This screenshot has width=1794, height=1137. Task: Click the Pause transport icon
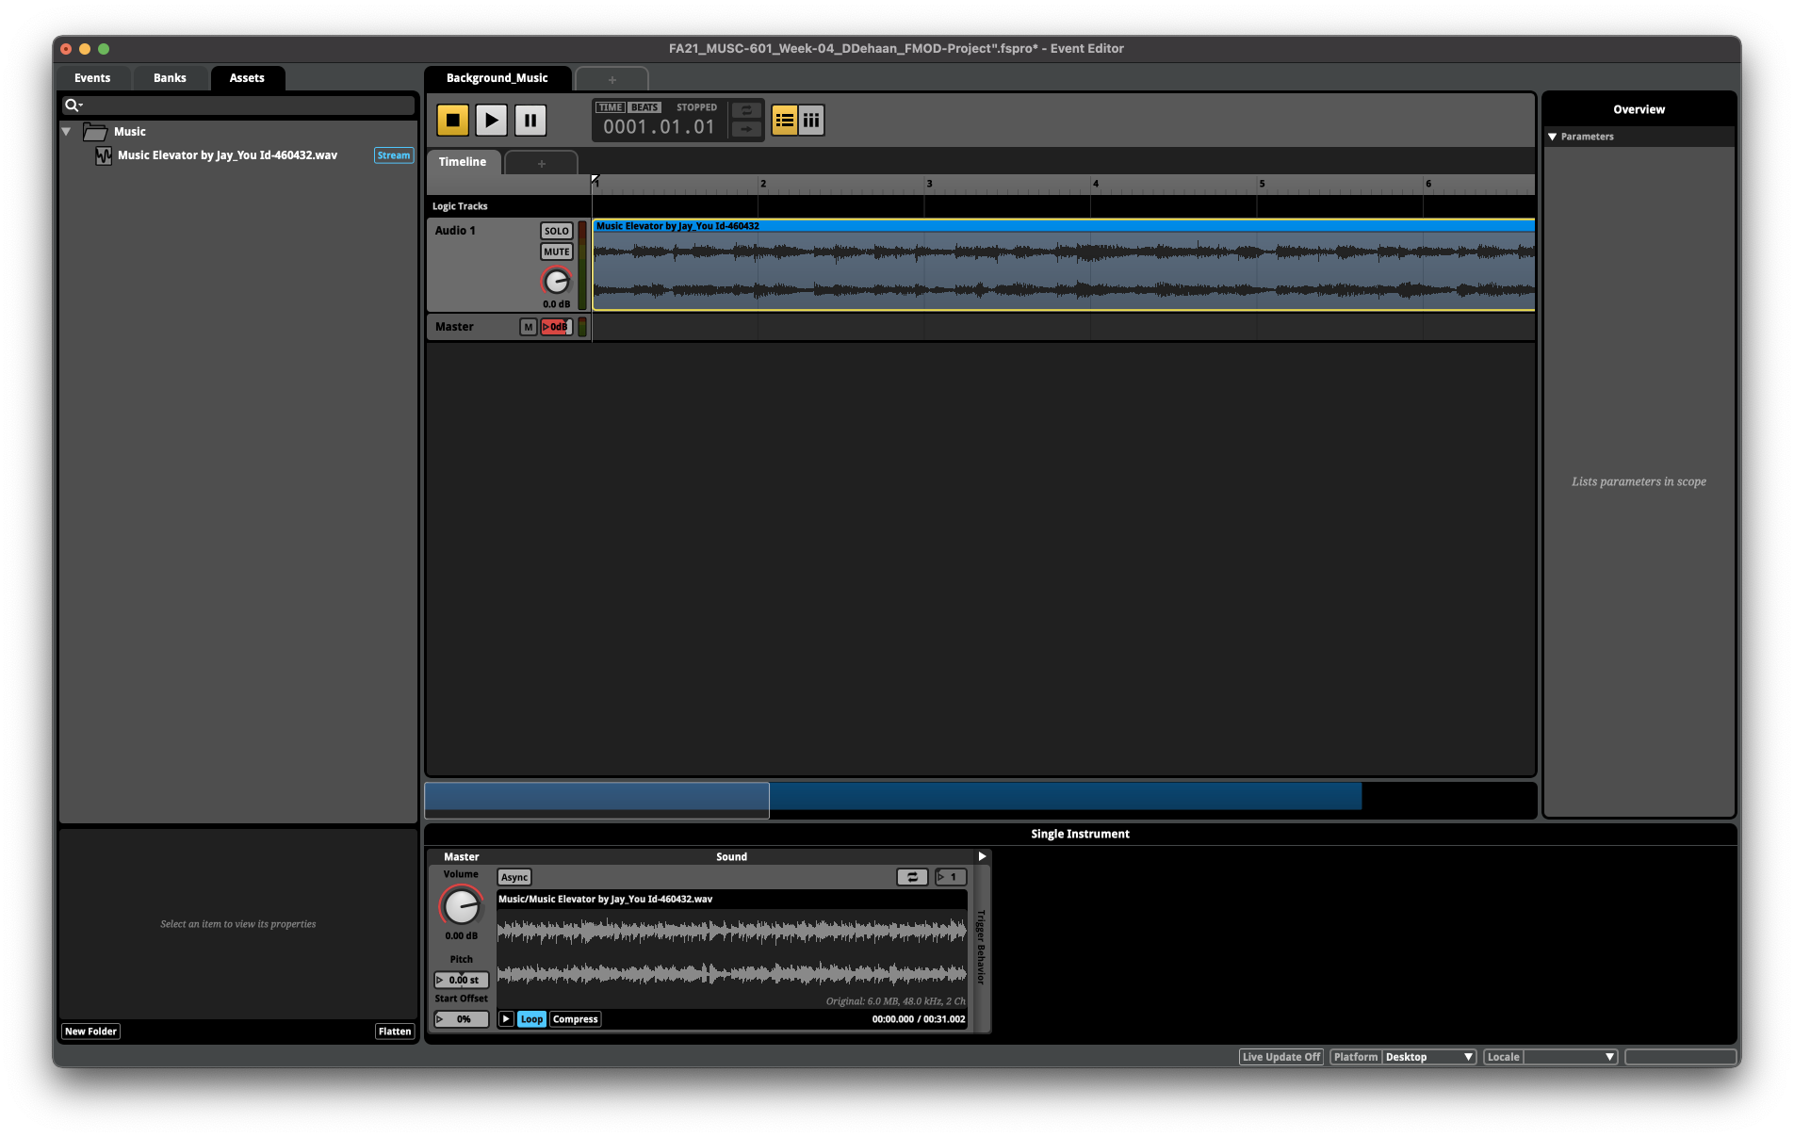[x=530, y=120]
